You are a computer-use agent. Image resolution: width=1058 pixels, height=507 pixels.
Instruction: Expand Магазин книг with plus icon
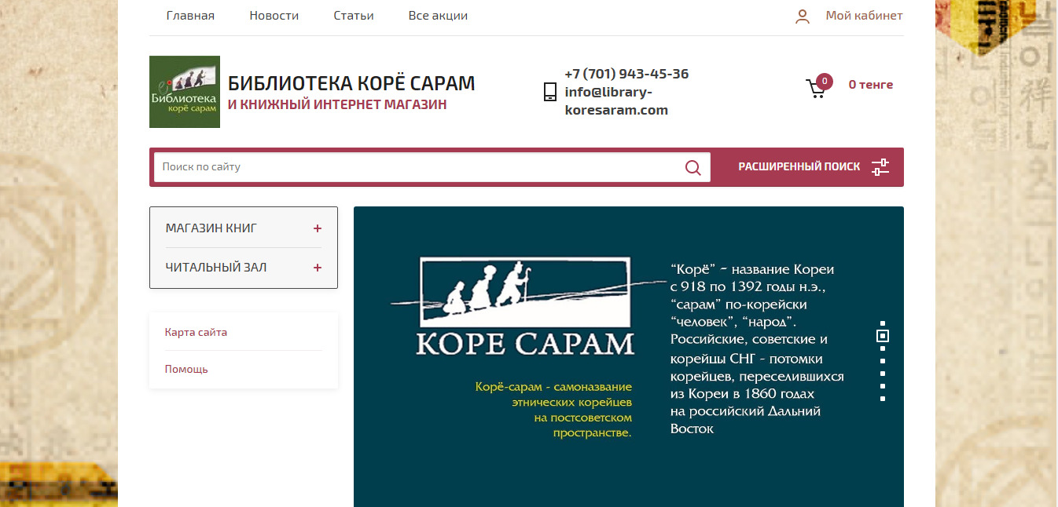pos(318,228)
